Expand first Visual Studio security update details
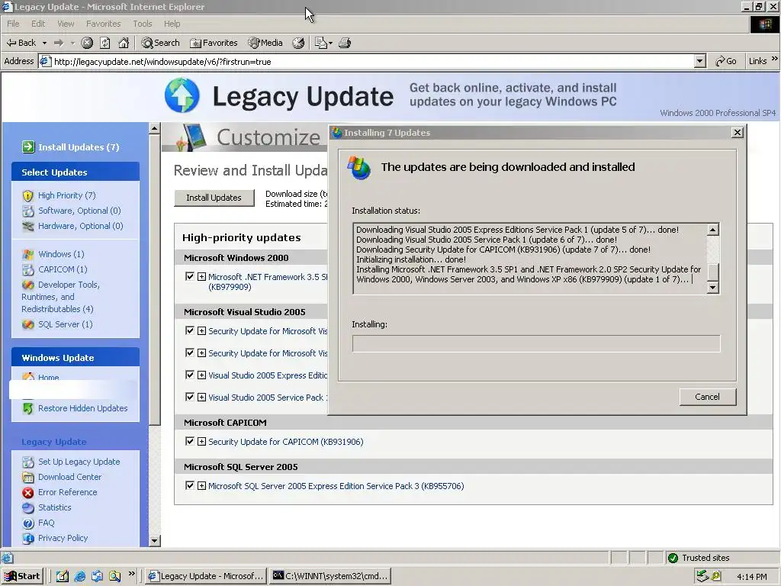The height and width of the screenshot is (586, 781). click(x=201, y=331)
